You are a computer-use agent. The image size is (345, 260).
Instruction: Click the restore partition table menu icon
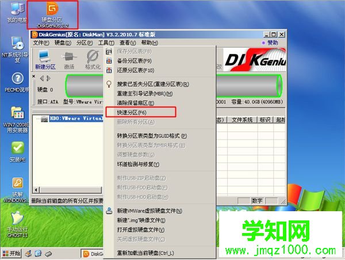[x=109, y=70]
